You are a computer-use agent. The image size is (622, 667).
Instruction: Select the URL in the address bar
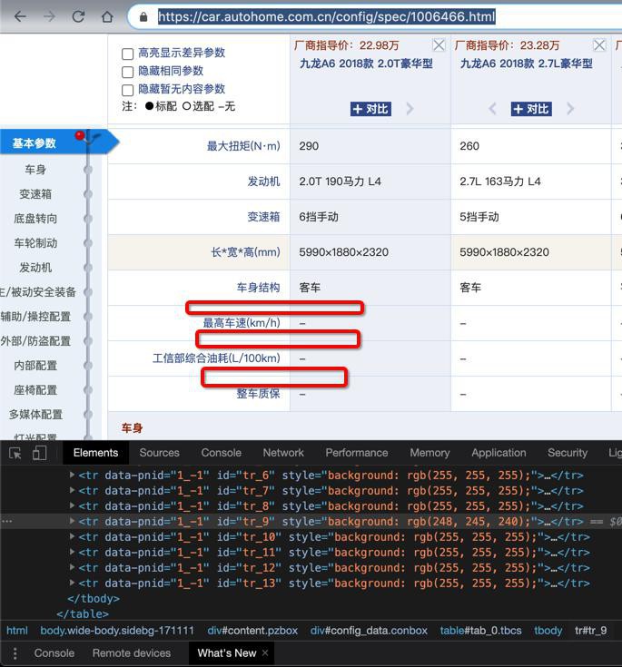pos(327,16)
